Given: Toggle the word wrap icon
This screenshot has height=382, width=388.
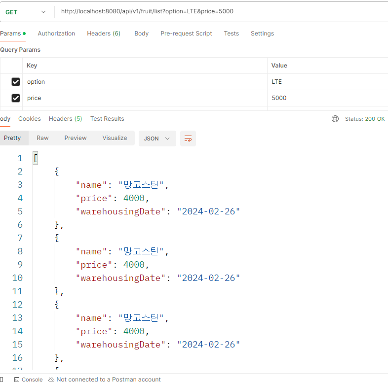Looking at the screenshot, I should tap(188, 139).
